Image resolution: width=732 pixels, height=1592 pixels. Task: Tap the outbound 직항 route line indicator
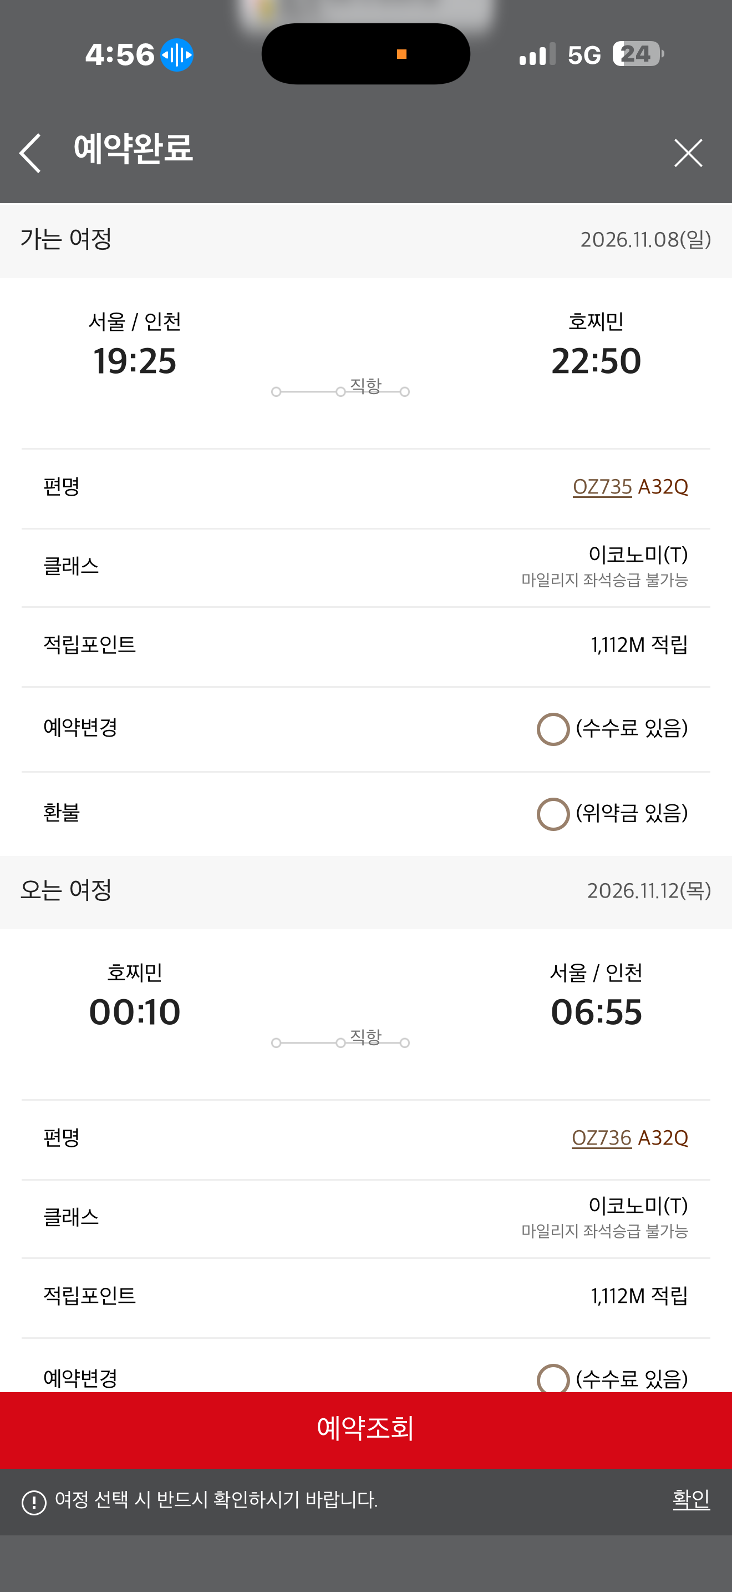pyautogui.click(x=340, y=391)
